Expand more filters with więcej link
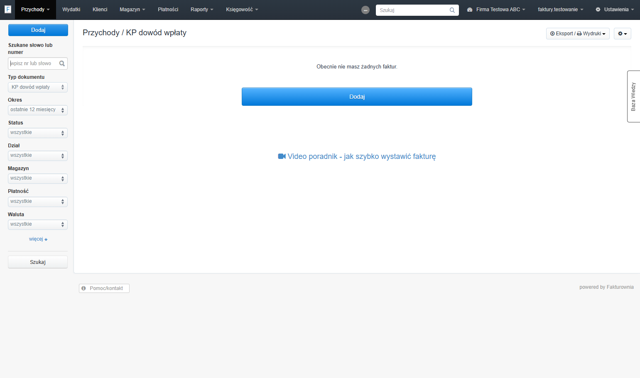 [x=38, y=239]
